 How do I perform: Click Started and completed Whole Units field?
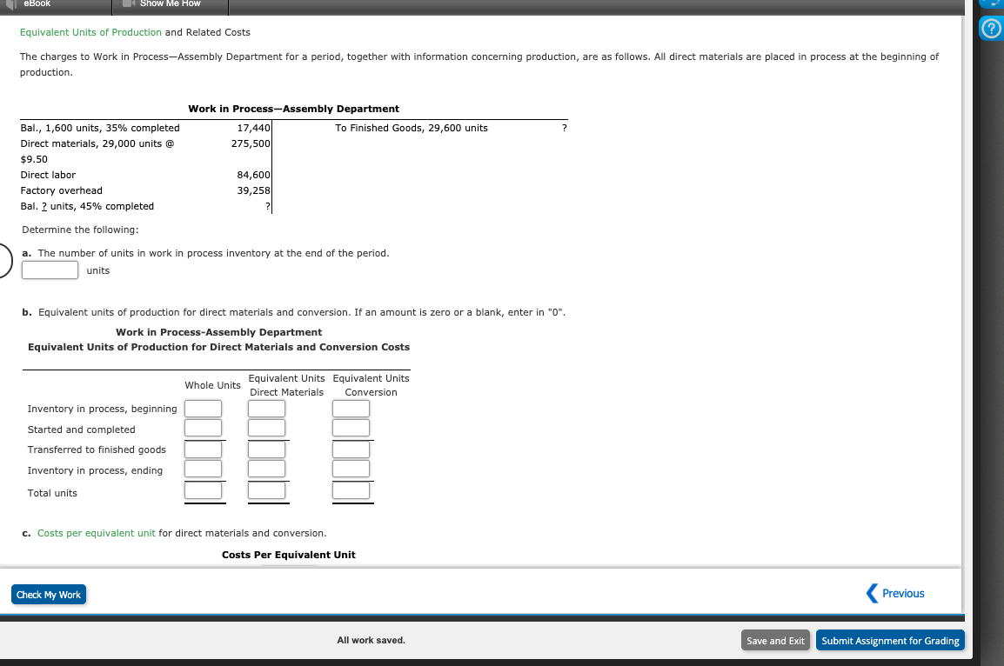point(203,427)
